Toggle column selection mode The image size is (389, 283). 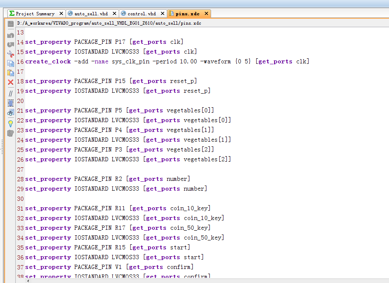point(11,103)
